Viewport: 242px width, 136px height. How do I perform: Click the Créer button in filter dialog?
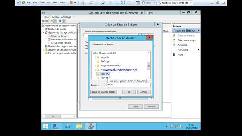135,107
